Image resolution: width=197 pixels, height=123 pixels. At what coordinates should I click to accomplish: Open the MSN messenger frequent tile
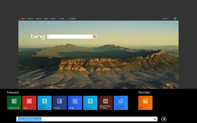[x=45, y=103]
